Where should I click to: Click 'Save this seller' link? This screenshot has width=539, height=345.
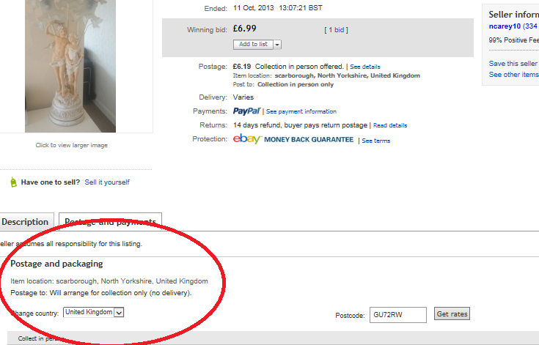513,64
